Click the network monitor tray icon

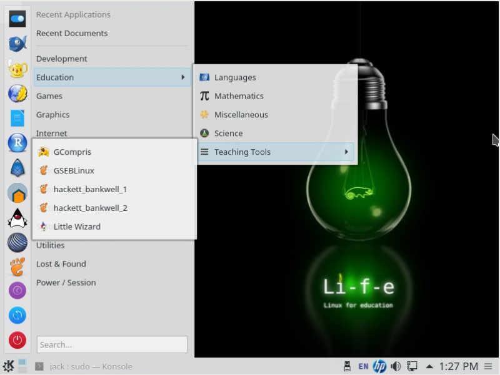411,366
